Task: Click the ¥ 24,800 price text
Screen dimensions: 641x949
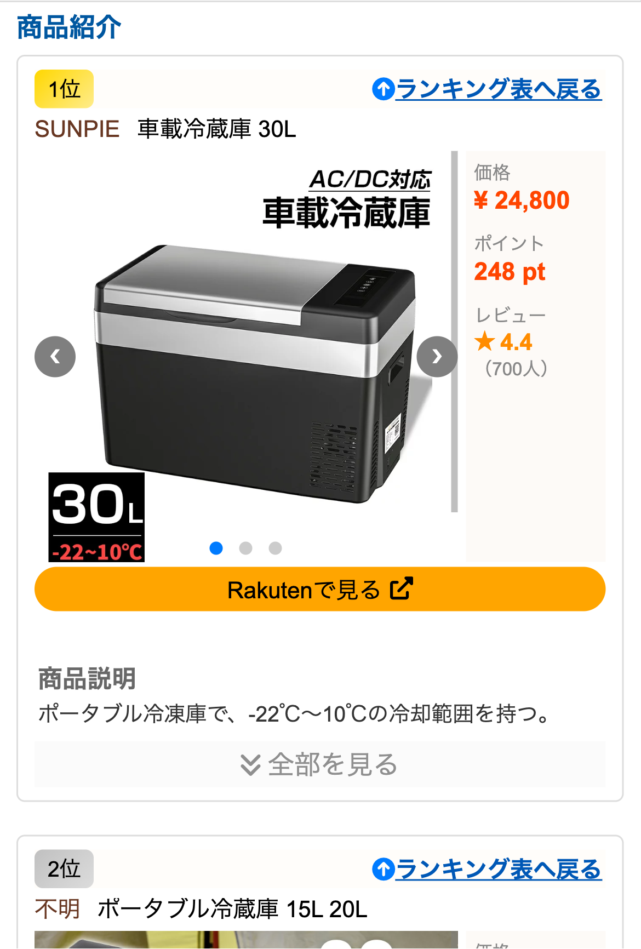Action: coord(522,201)
